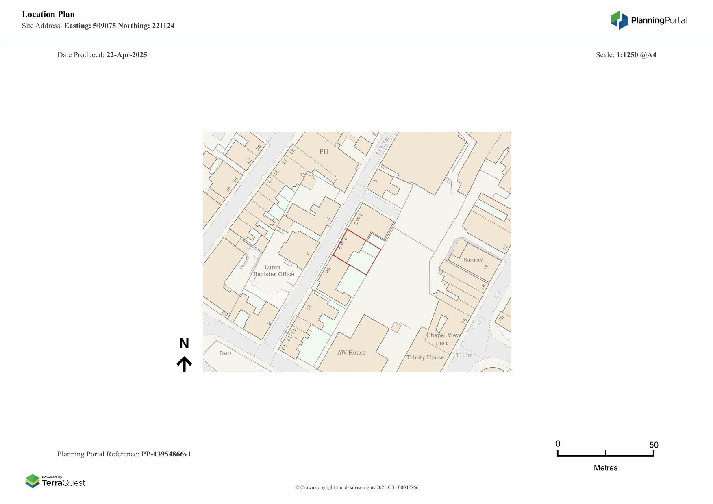Click the Date Produced 22-Apr-2025 text
Screen dimensions: 713x504
[102, 54]
